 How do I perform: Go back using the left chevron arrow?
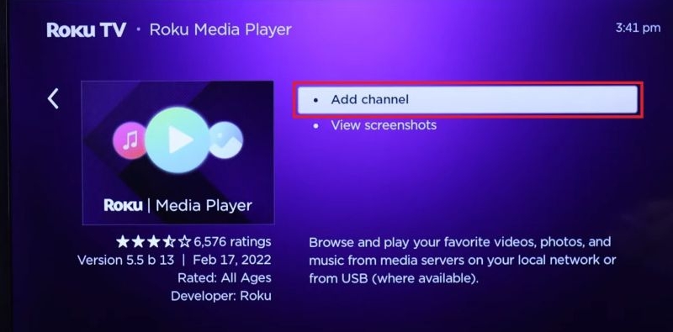click(x=53, y=98)
